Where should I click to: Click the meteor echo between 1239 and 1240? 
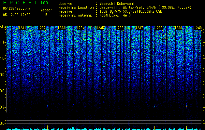(x=186, y=106)
